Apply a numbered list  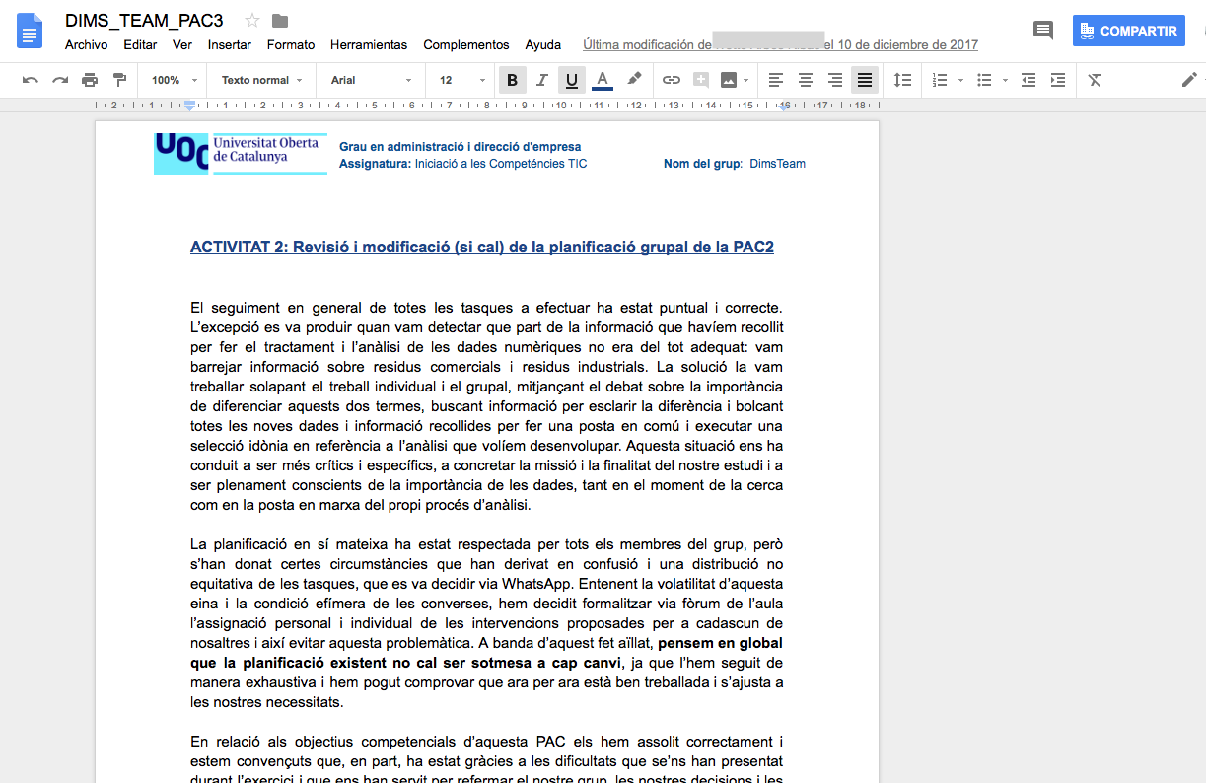(x=939, y=80)
